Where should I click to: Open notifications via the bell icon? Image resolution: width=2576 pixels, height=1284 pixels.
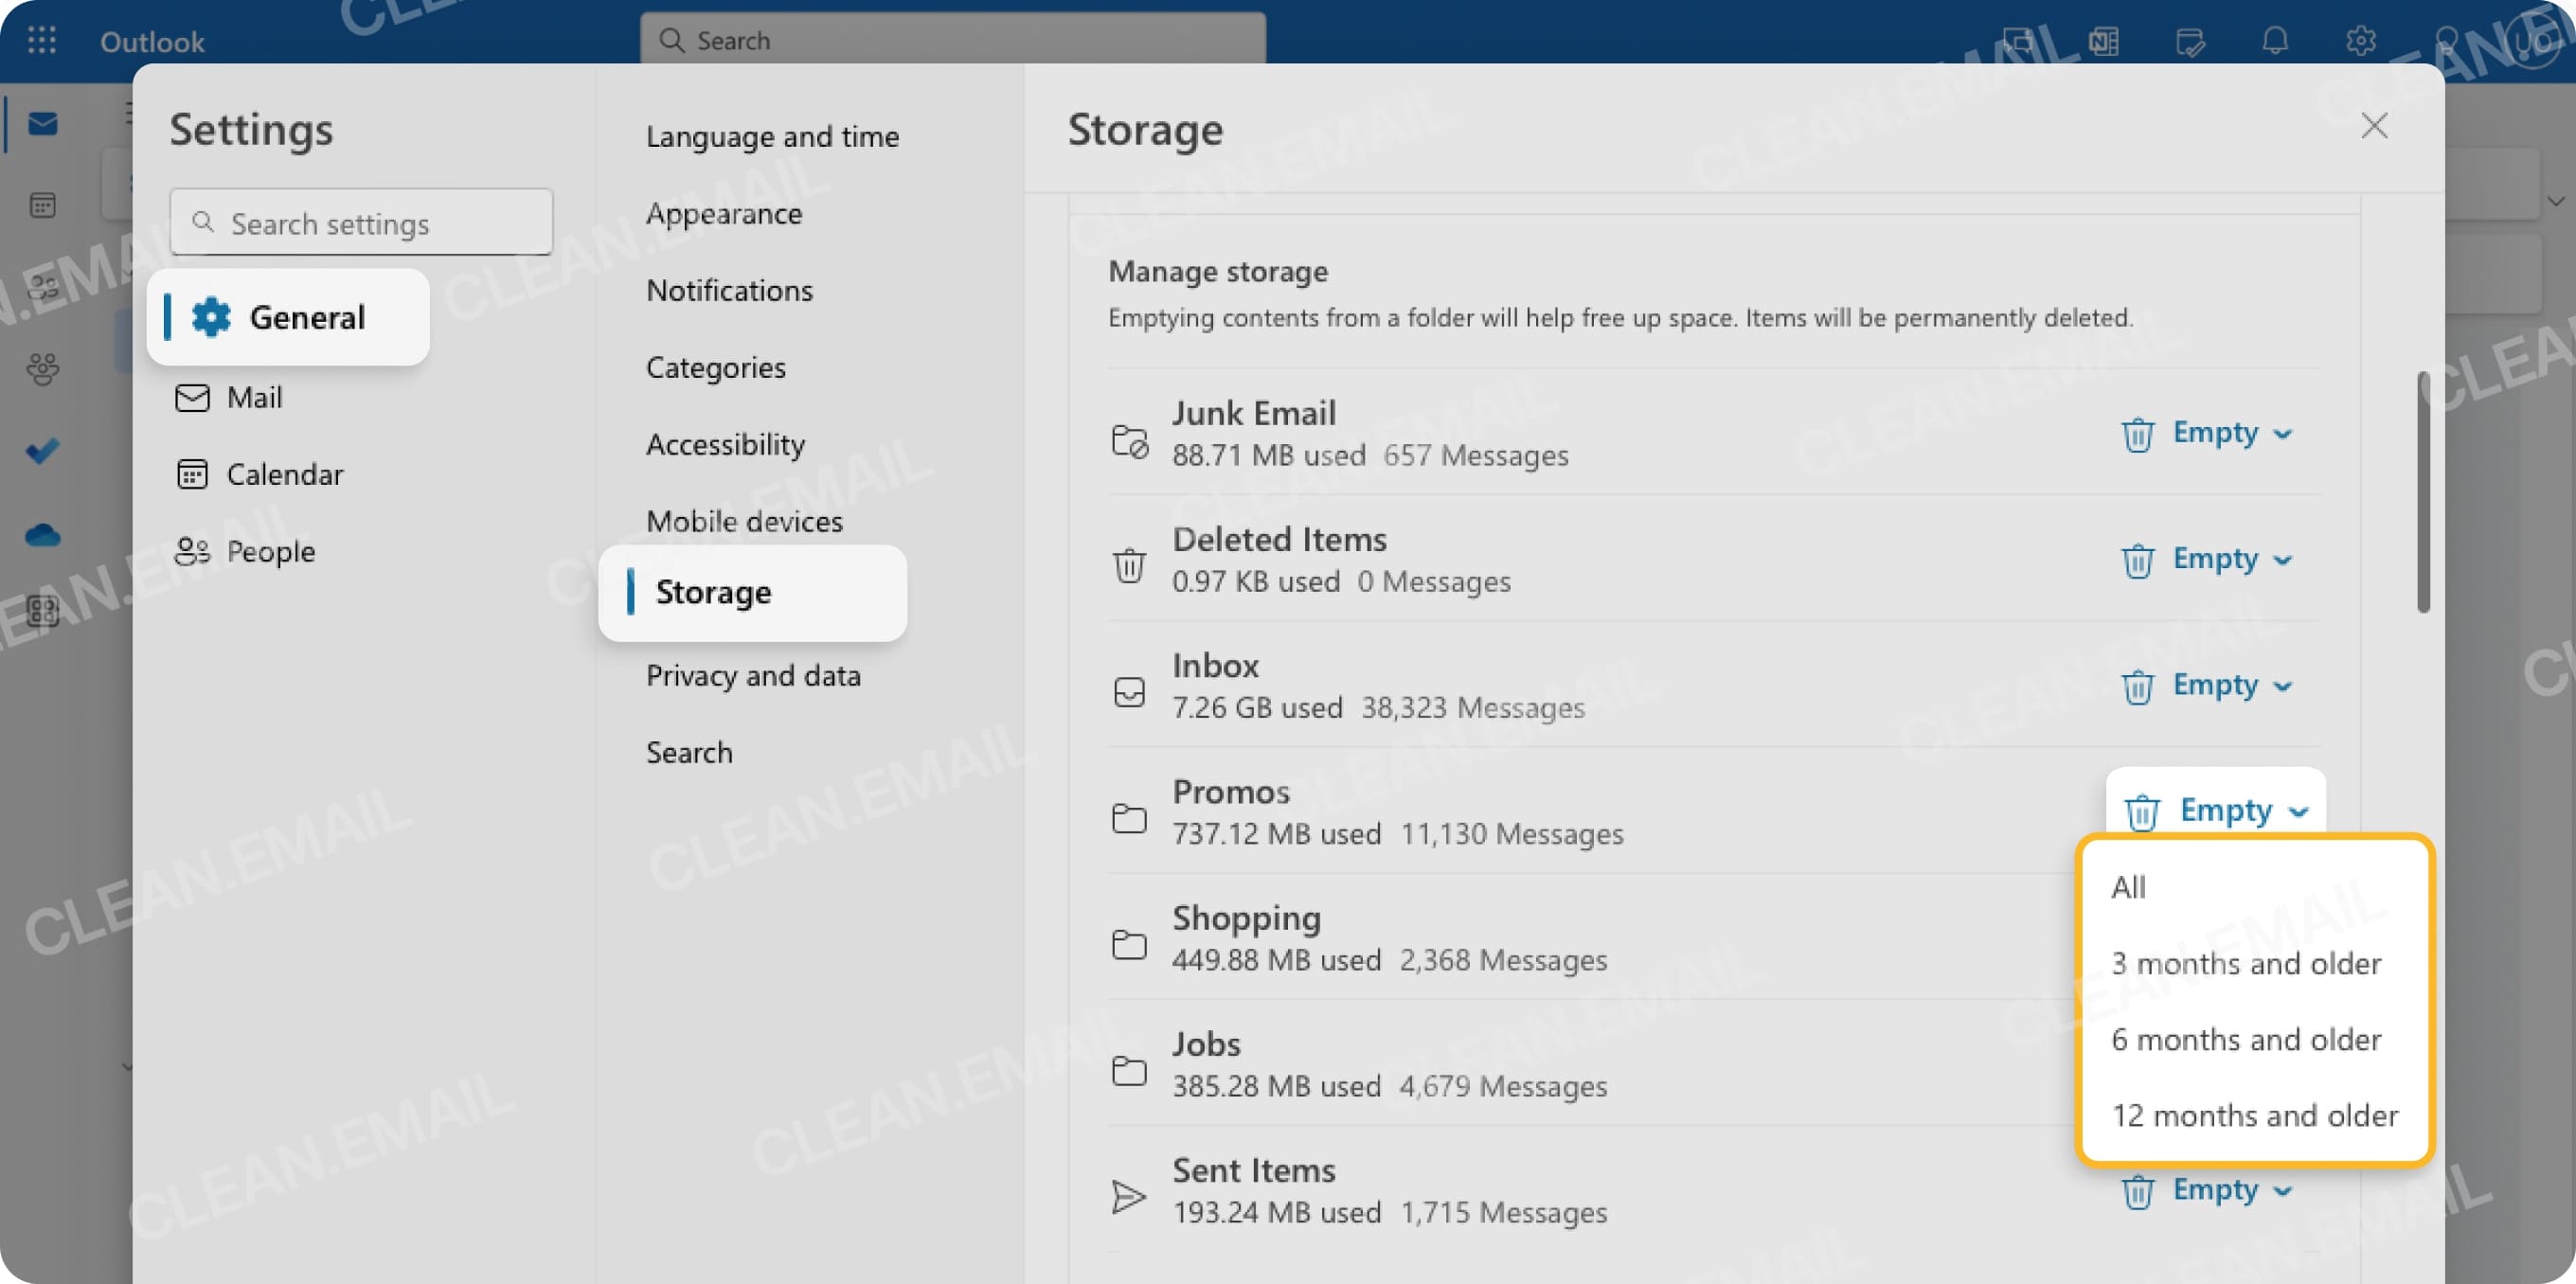(x=2276, y=41)
